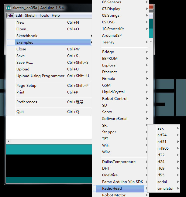Expand 08.Strings examples submenu
The width and height of the screenshot is (186, 197).
121,15
